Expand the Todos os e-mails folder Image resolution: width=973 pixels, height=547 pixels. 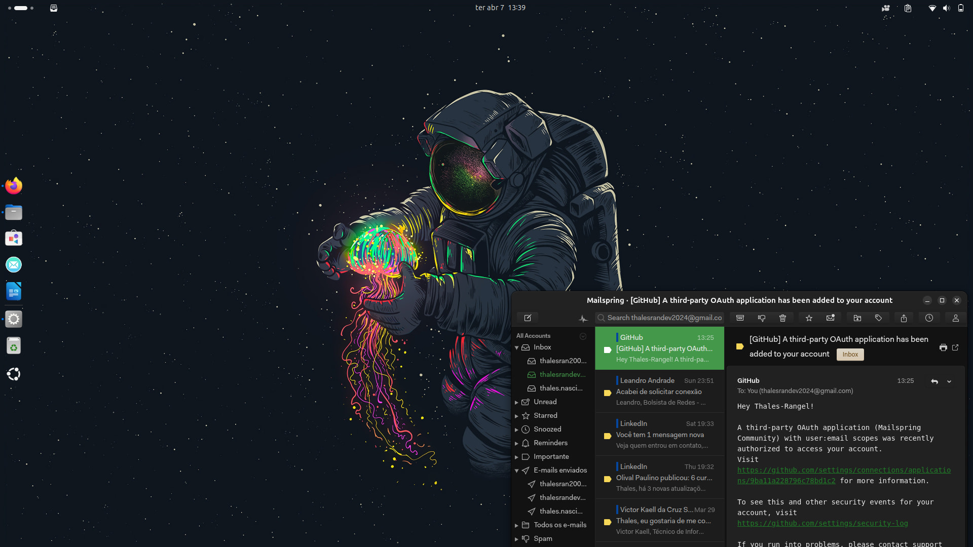click(516, 525)
